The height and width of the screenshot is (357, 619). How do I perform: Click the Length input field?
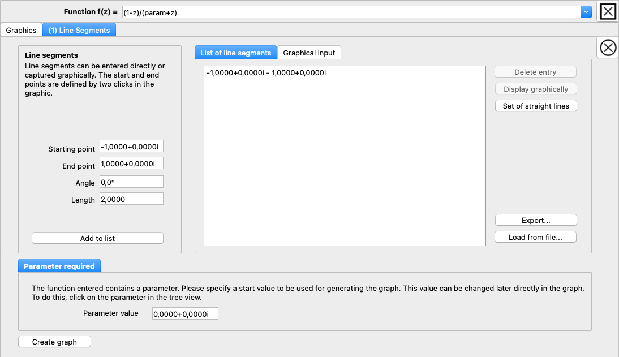pos(131,199)
